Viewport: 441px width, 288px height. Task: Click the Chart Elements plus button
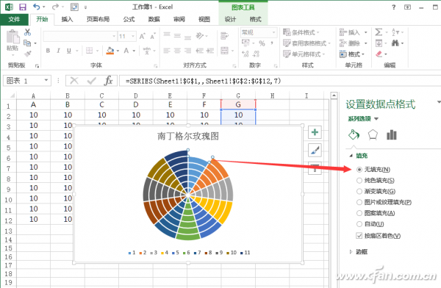(x=315, y=132)
